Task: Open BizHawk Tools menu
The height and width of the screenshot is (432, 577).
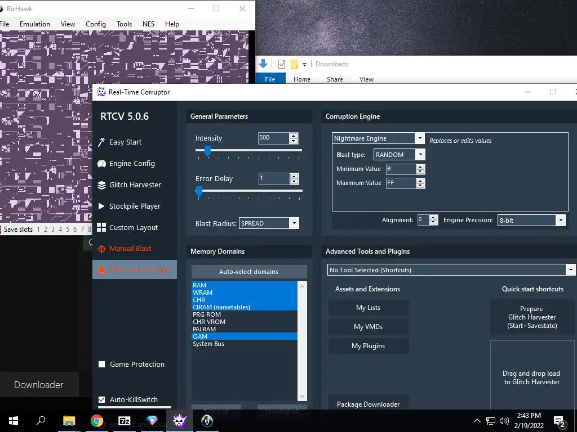Action: click(124, 24)
